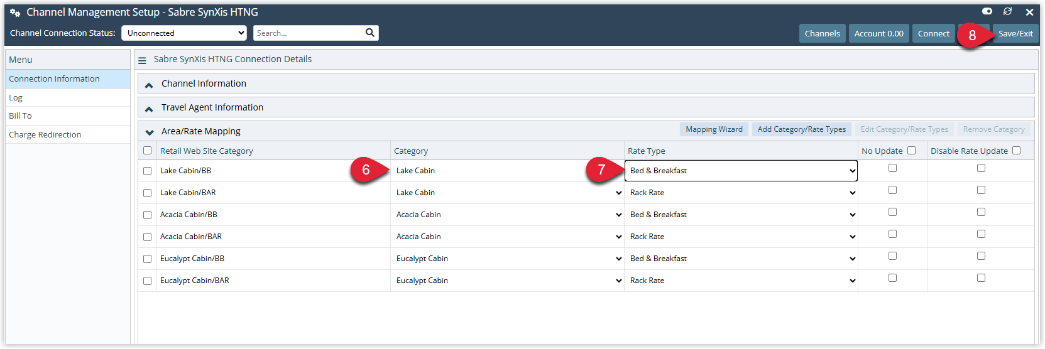This screenshot has width=1045, height=349.
Task: Check Disable Rate Update for Eucalypt Cabin/BB
Action: (x=981, y=256)
